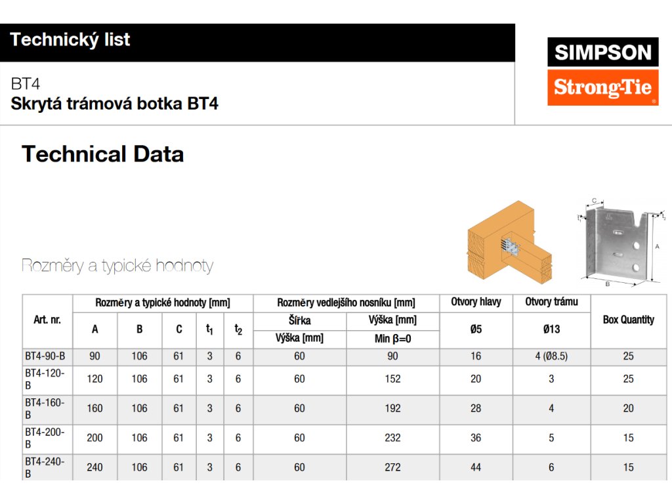Select the BT4-90-B row label
This screenshot has height=504, width=672.
point(45,356)
